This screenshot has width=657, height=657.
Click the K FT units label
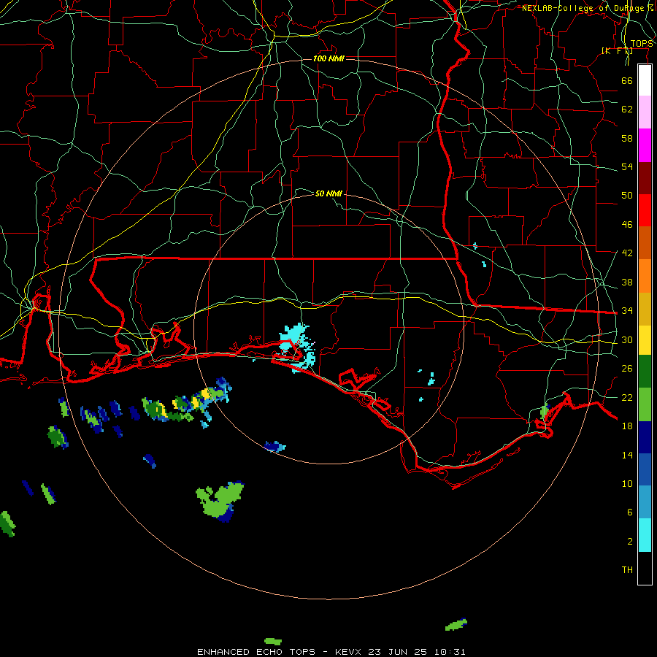(617, 50)
